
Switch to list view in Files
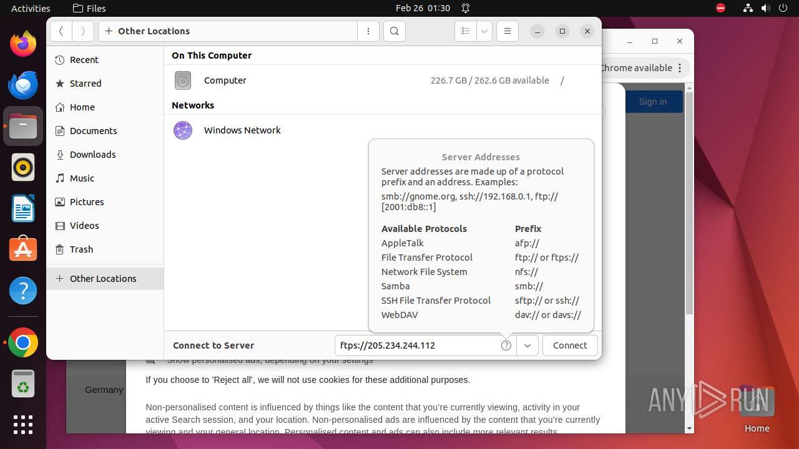click(x=466, y=31)
